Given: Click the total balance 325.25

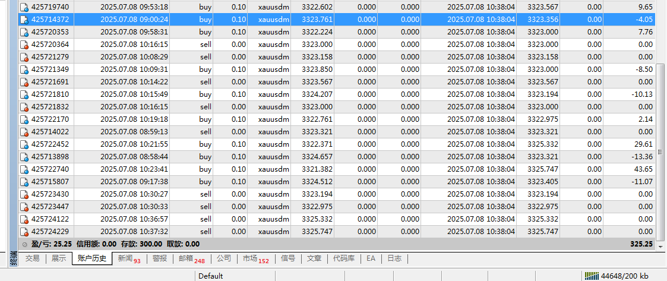Looking at the screenshot, I should 642,244.
